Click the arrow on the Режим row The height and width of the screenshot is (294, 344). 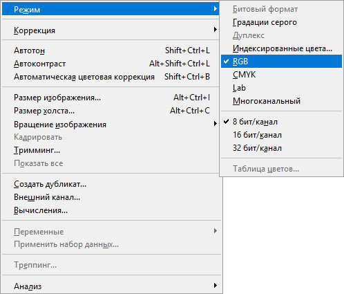(x=215, y=9)
